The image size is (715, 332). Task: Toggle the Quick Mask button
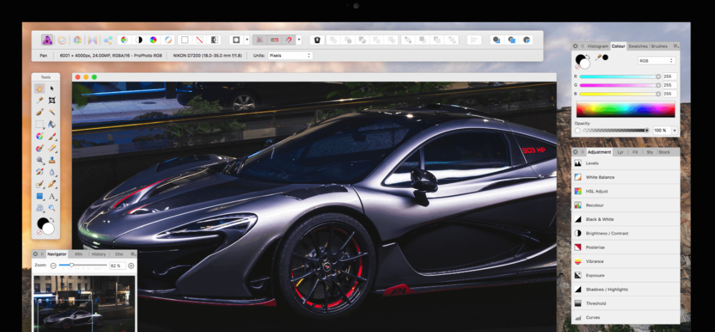(236, 40)
